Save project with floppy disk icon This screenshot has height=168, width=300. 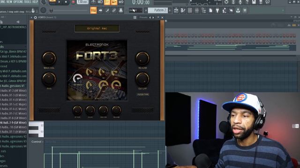click(254, 2)
